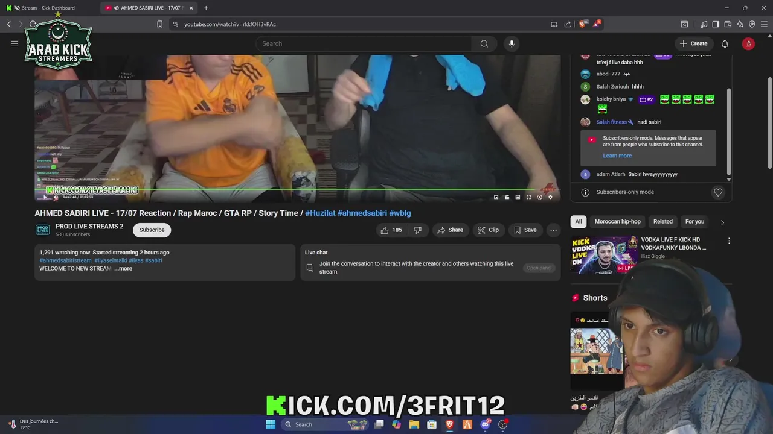Open OBS Studio from the taskbar
The height and width of the screenshot is (434, 773).
[x=502, y=424]
